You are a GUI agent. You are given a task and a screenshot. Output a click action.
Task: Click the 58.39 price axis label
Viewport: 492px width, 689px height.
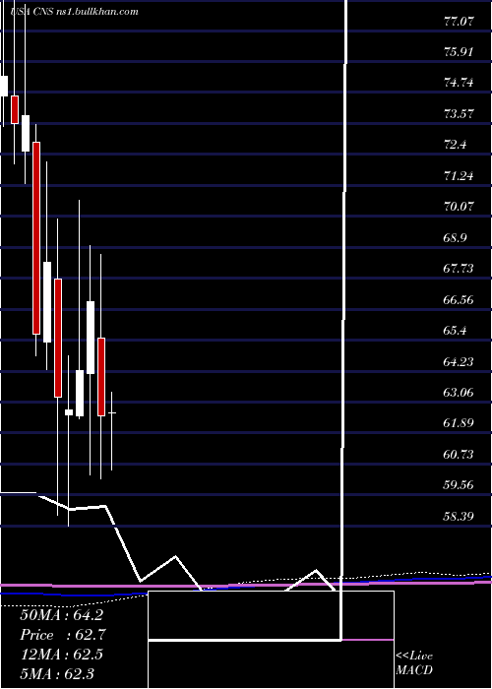[x=460, y=517]
